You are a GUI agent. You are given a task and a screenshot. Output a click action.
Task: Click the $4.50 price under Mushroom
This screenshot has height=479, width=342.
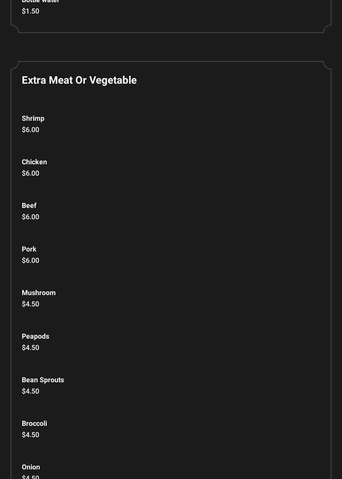tap(30, 304)
